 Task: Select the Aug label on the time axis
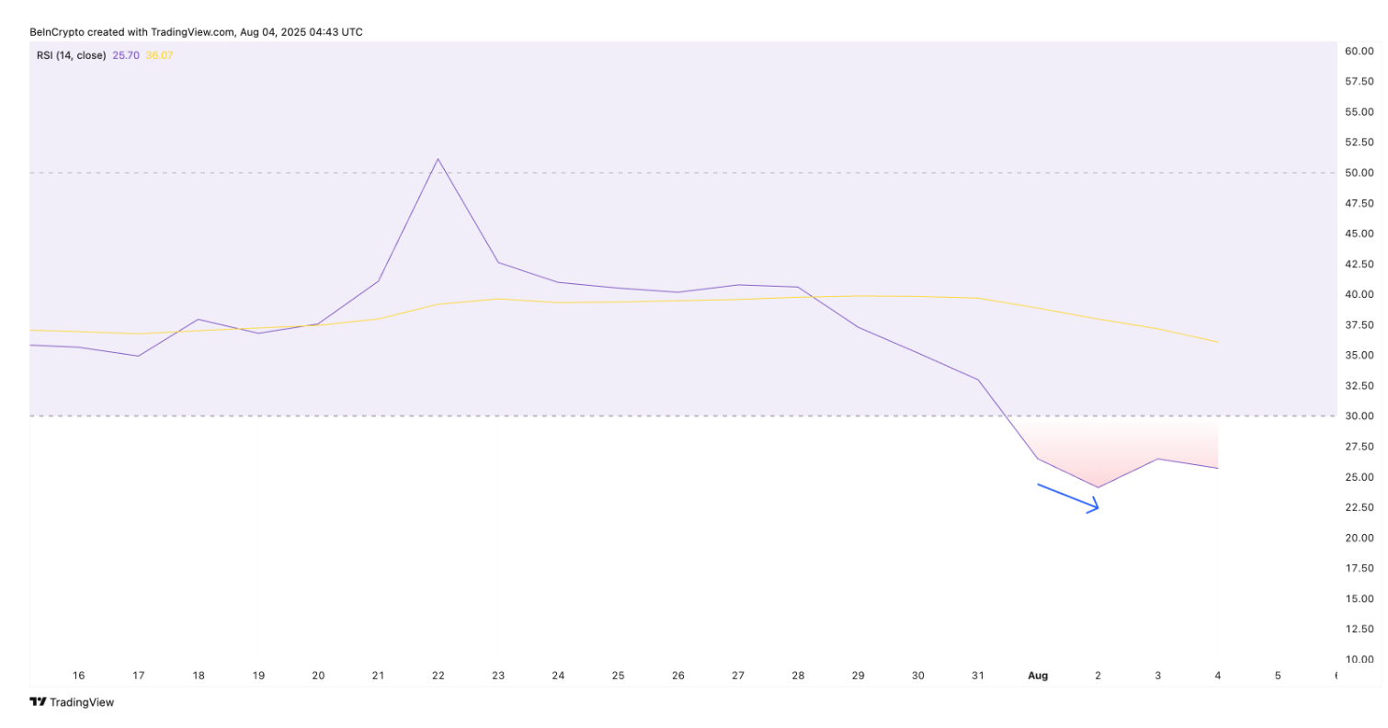click(1037, 676)
